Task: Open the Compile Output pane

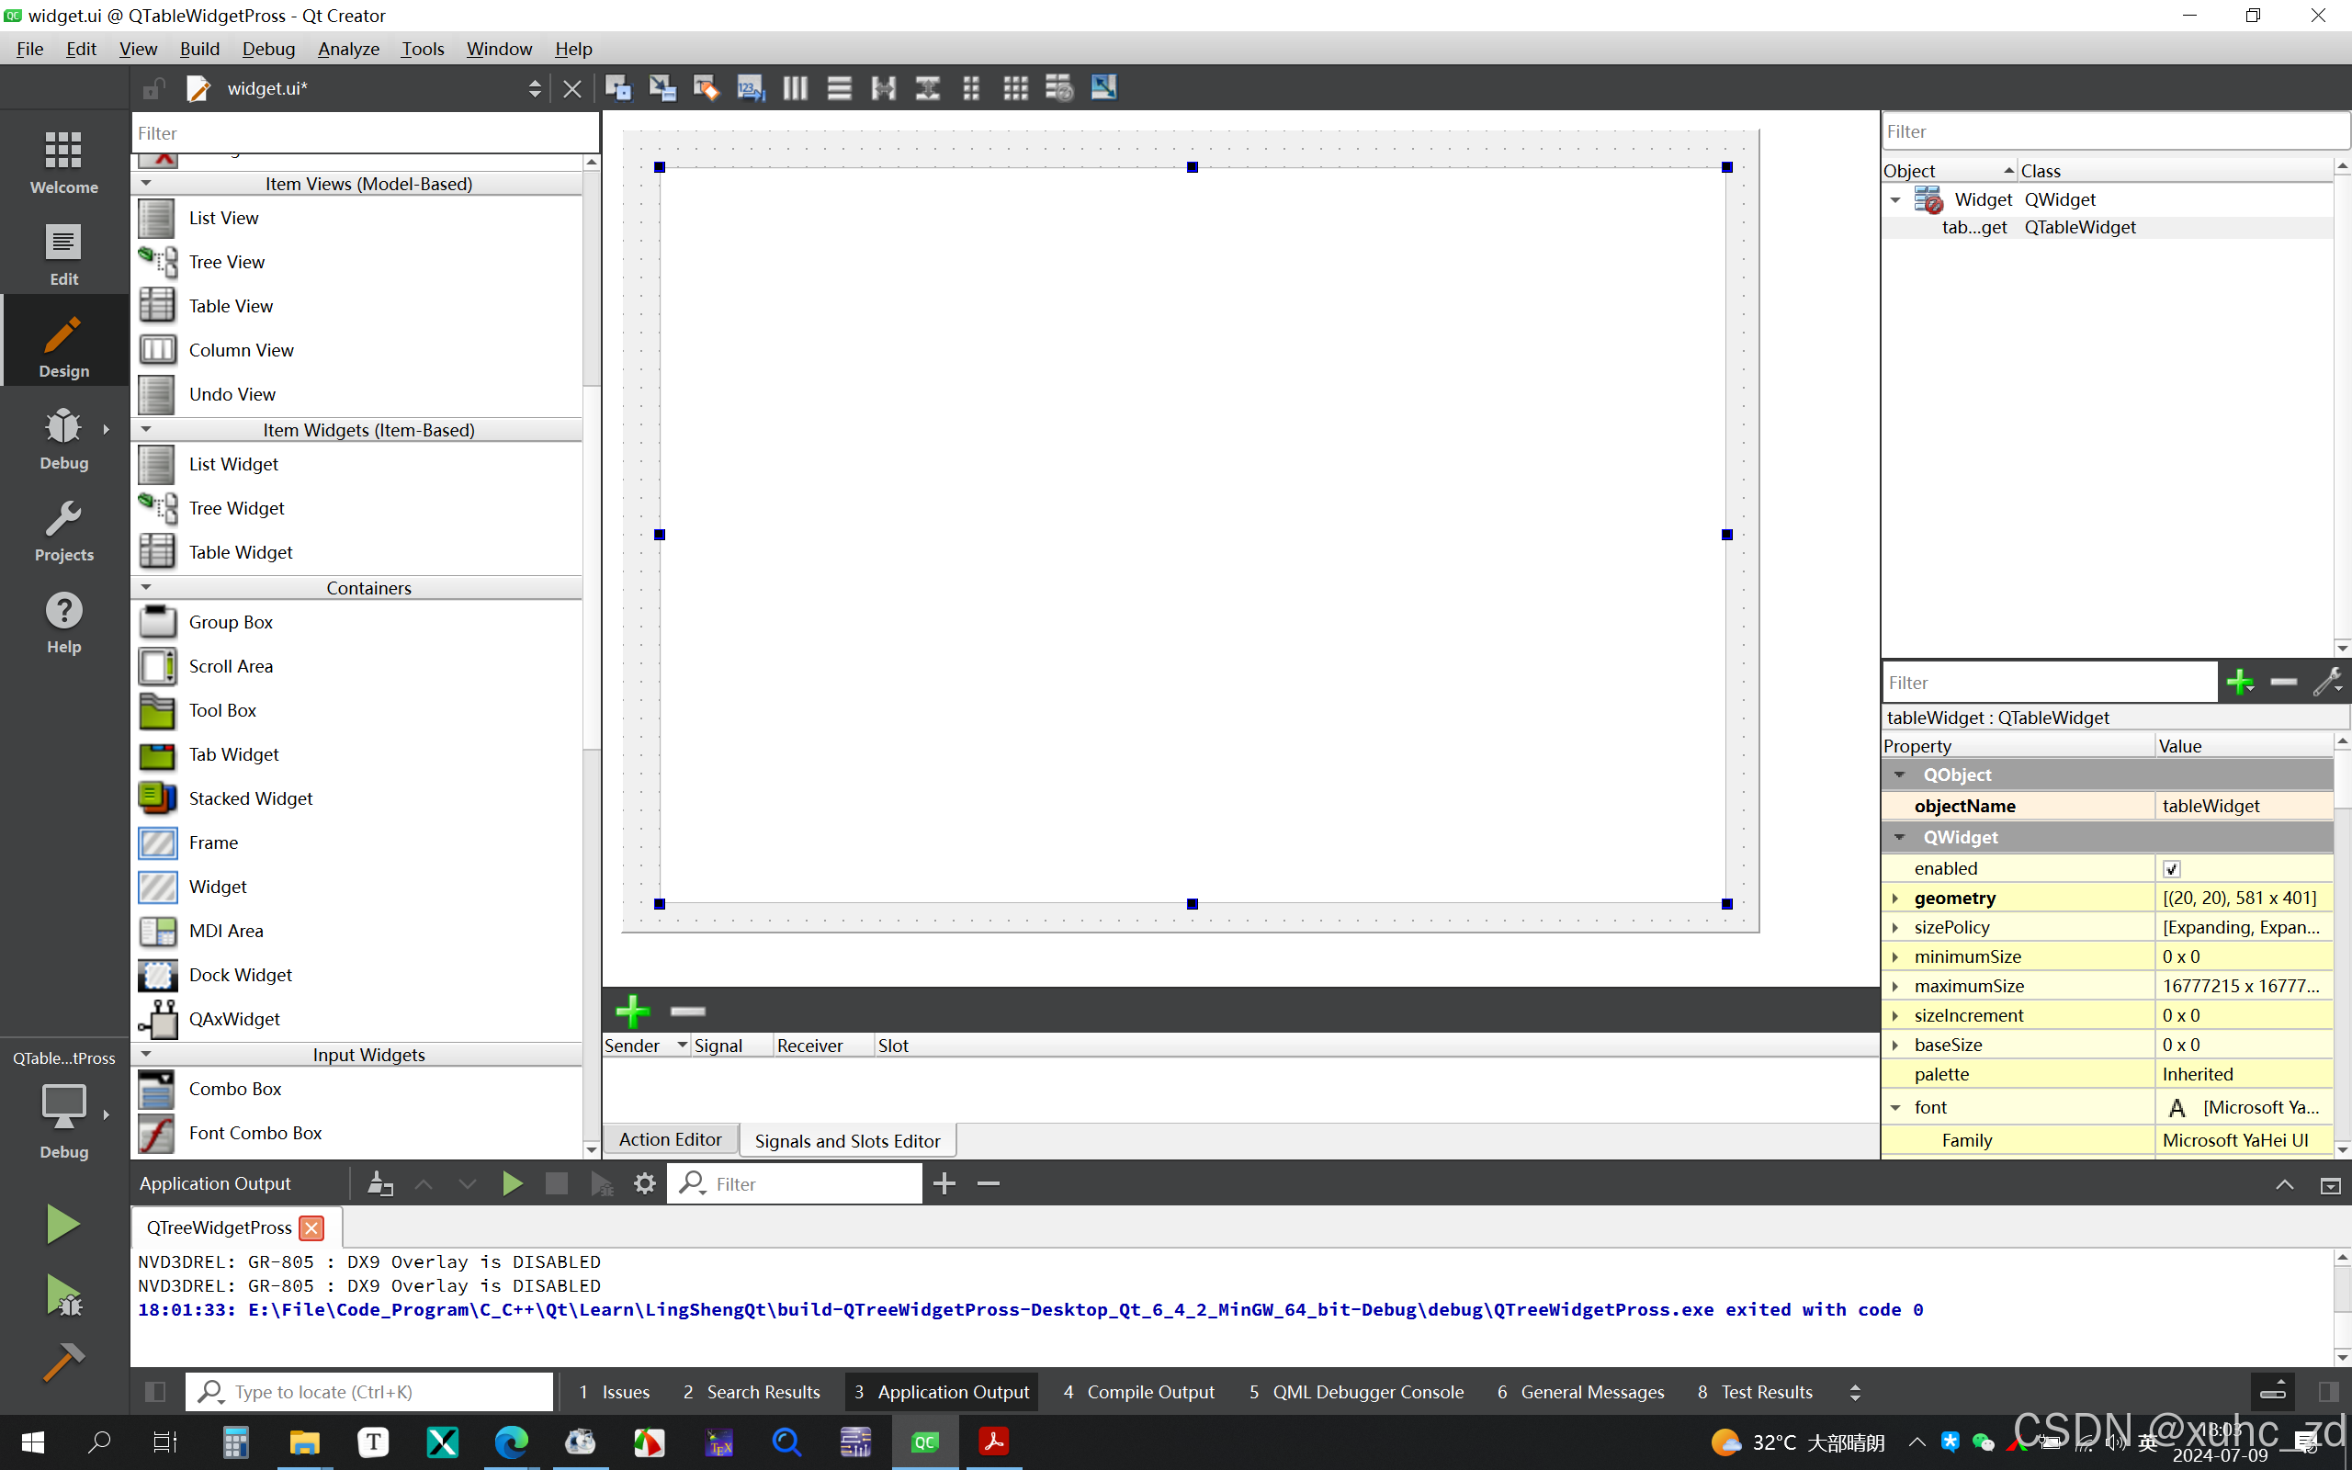Action: 1139,1392
